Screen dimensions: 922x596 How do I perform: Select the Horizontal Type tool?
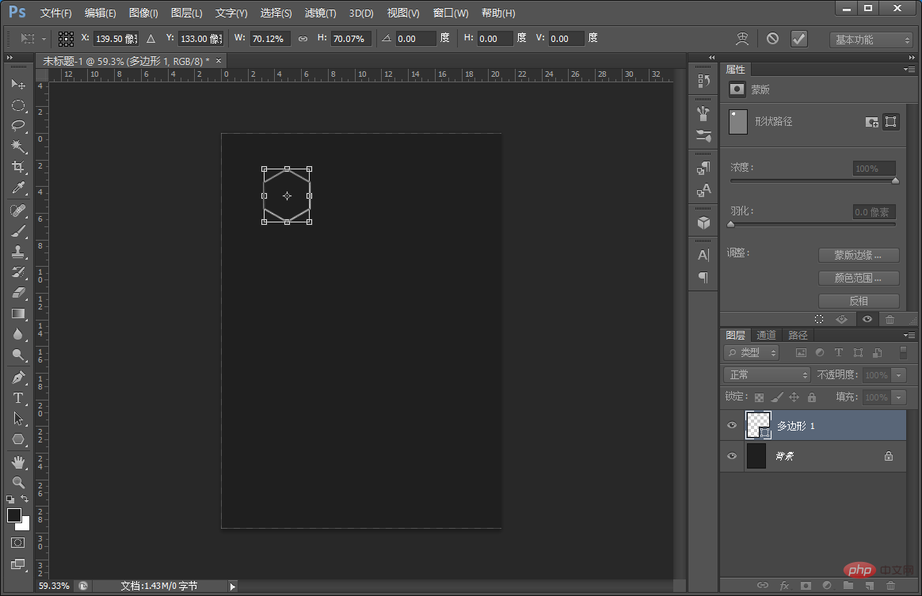click(18, 398)
